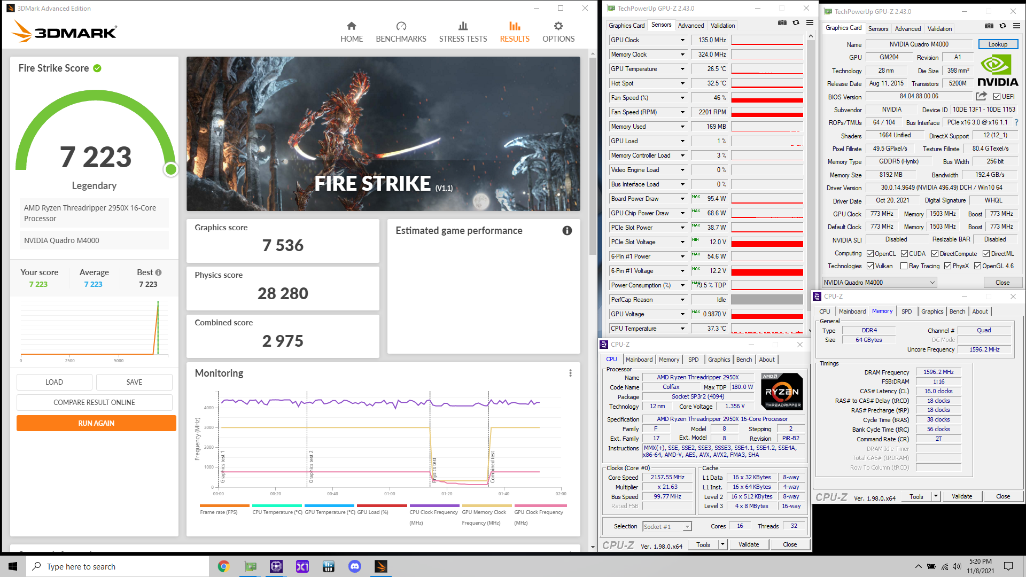Open GPU-Z from the taskbar

(x=250, y=566)
